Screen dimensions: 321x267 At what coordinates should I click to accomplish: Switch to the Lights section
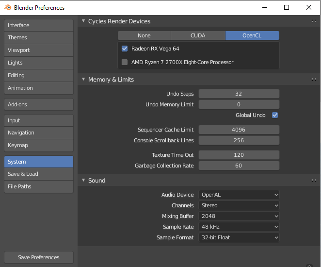click(x=39, y=63)
